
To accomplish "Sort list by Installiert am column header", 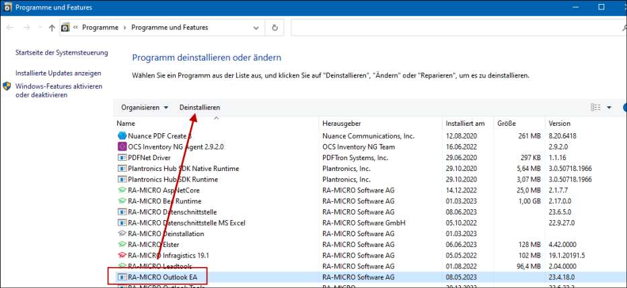I will tap(465, 124).
